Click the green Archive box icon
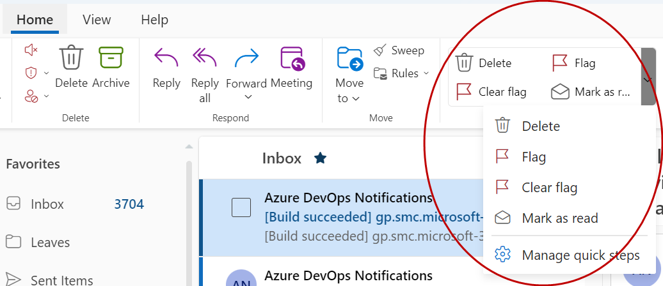Screen dimensions: 663x286 (111, 58)
